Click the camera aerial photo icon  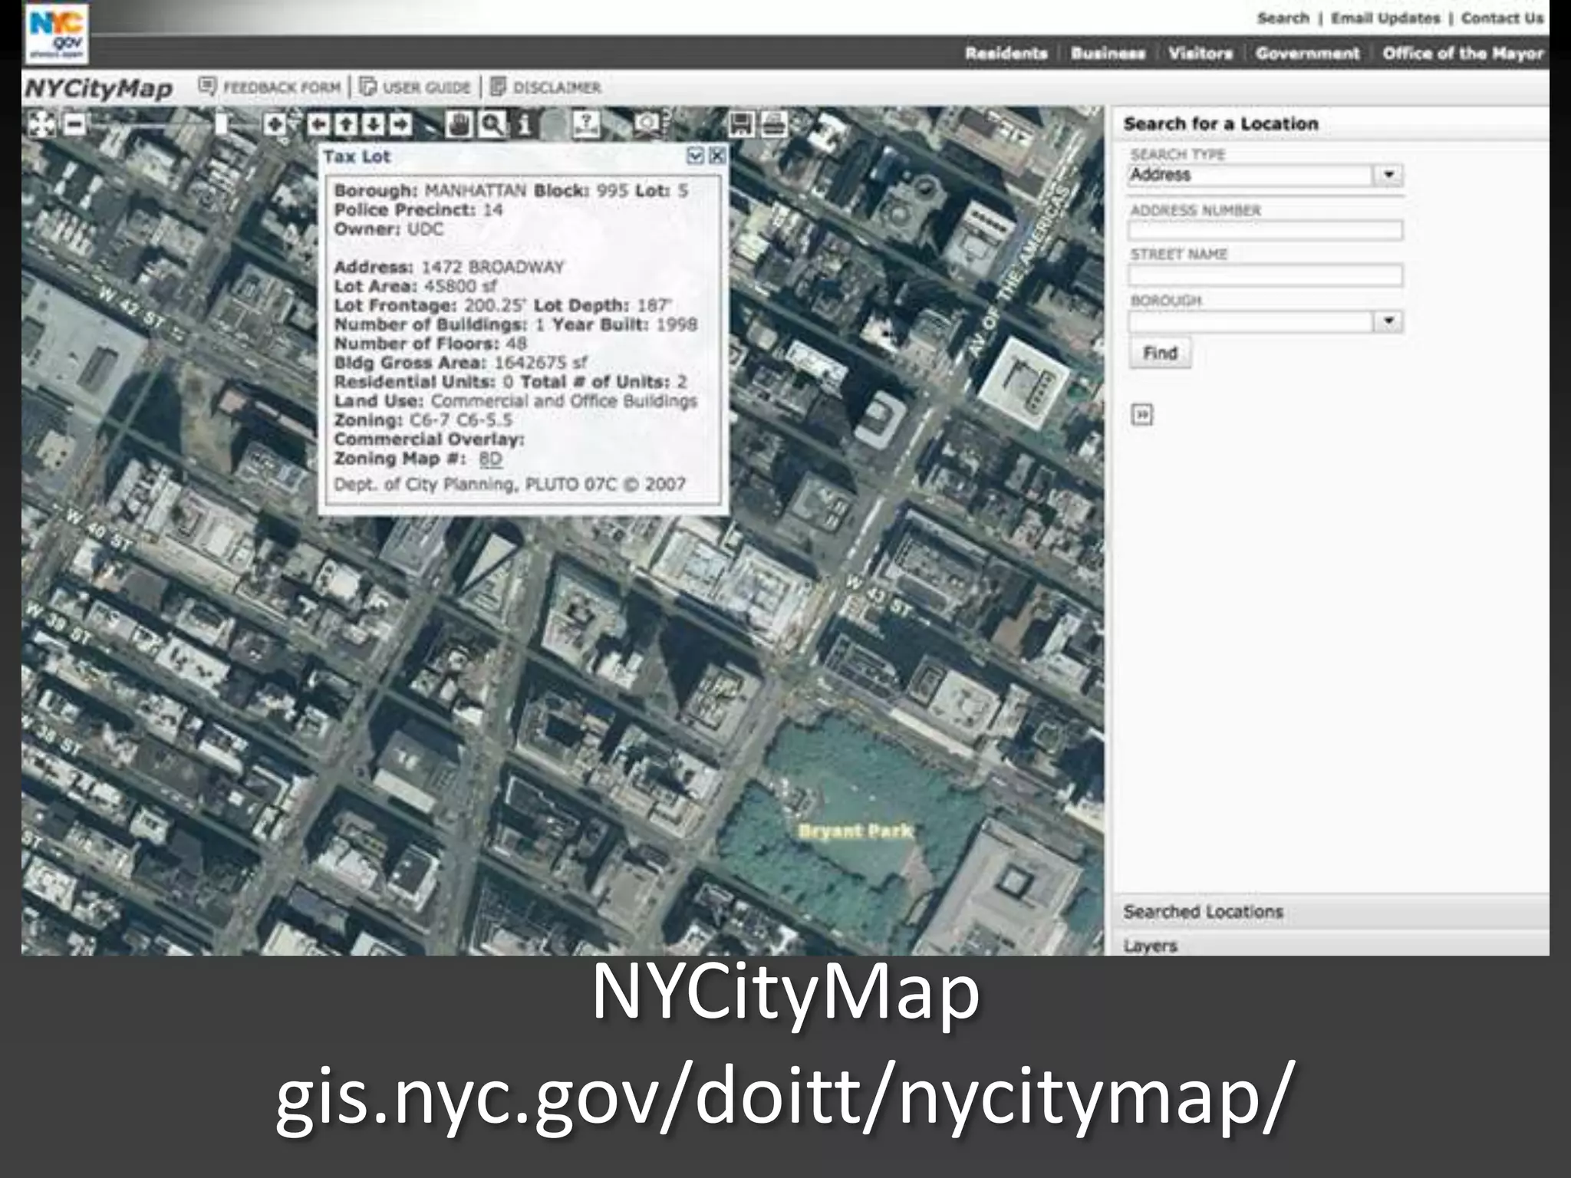[648, 123]
